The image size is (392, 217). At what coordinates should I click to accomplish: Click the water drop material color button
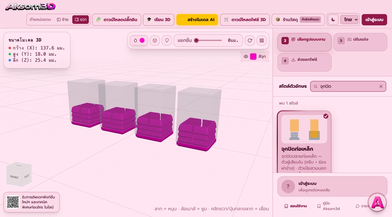[x=136, y=40]
